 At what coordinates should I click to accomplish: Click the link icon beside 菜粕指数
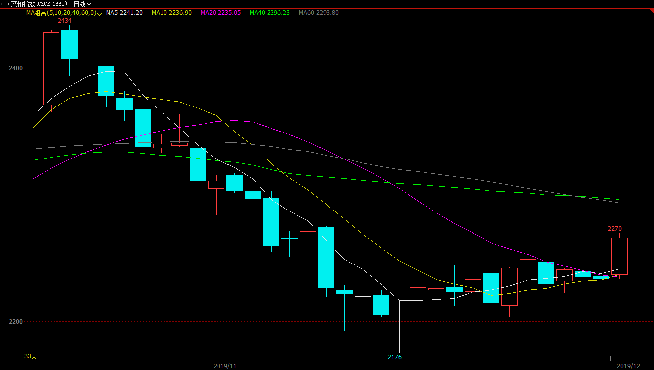5,4
